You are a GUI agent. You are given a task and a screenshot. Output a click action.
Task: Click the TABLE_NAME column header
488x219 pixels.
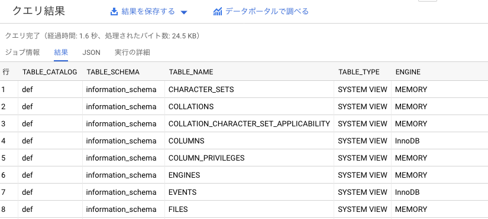(191, 72)
